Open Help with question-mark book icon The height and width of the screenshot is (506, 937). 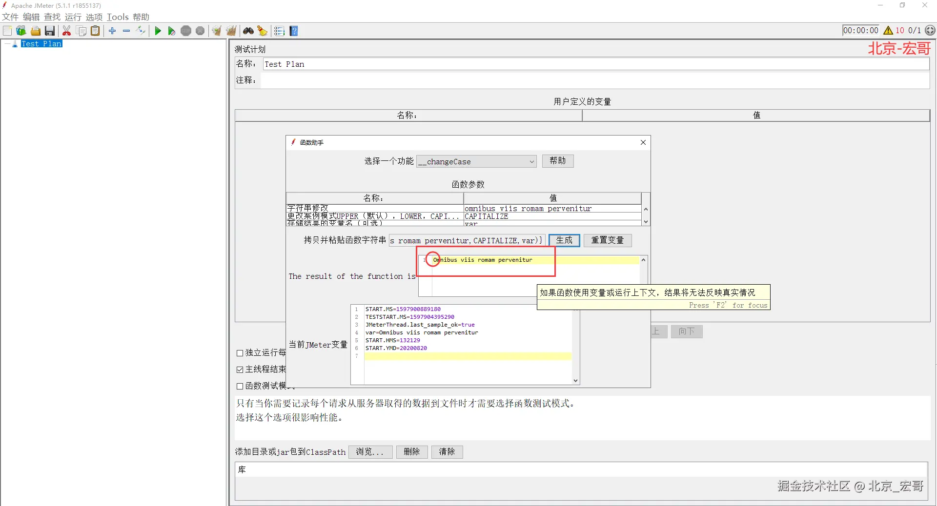pos(294,31)
